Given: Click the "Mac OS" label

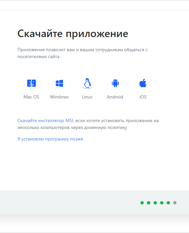Looking at the screenshot, I should (x=31, y=97).
